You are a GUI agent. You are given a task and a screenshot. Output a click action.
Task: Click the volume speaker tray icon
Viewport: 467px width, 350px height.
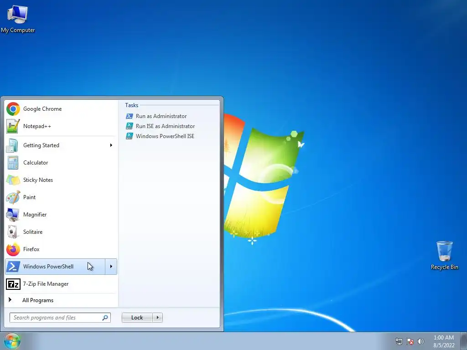coord(420,341)
